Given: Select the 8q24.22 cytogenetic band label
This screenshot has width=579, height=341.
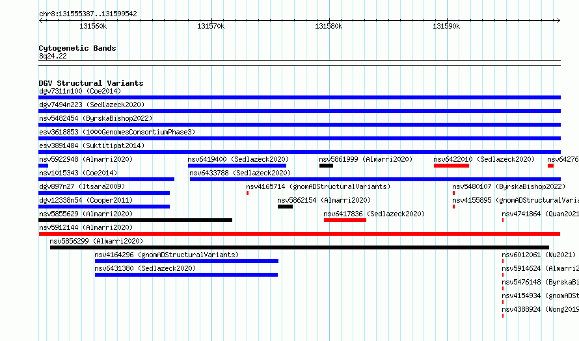Looking at the screenshot, I should click(x=53, y=56).
